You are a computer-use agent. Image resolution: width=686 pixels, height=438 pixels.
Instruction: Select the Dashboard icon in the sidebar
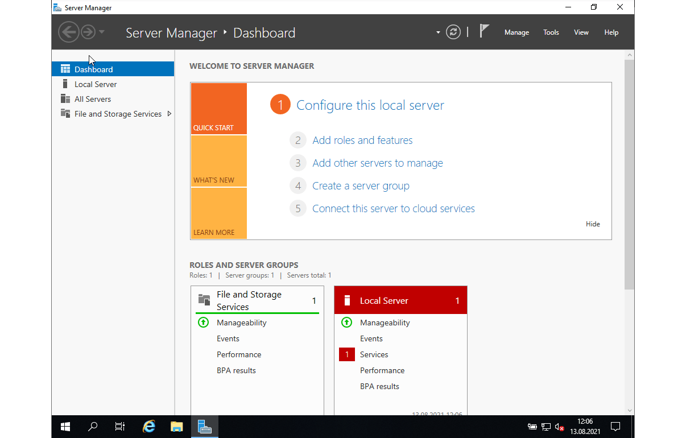click(67, 68)
